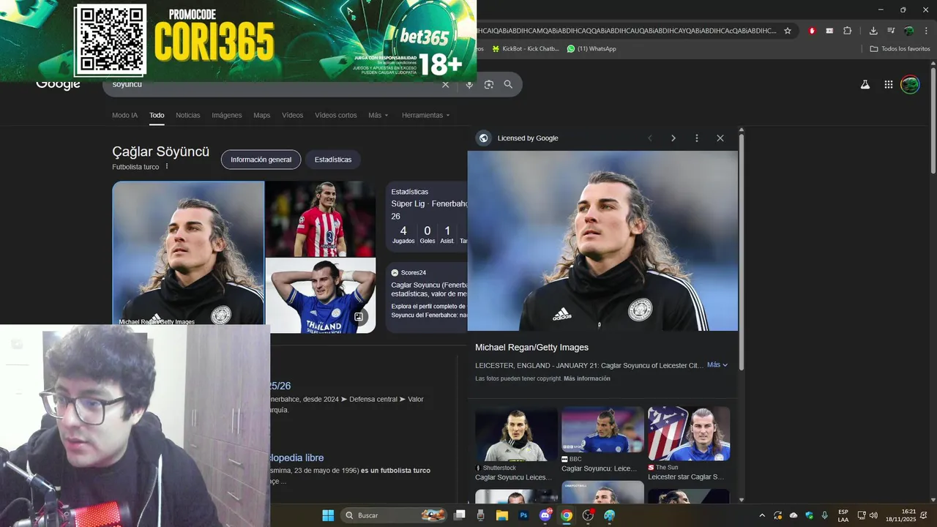Screen dimensions: 937x527
Task: Switch to Modo IA tab
Action: [x=124, y=116]
